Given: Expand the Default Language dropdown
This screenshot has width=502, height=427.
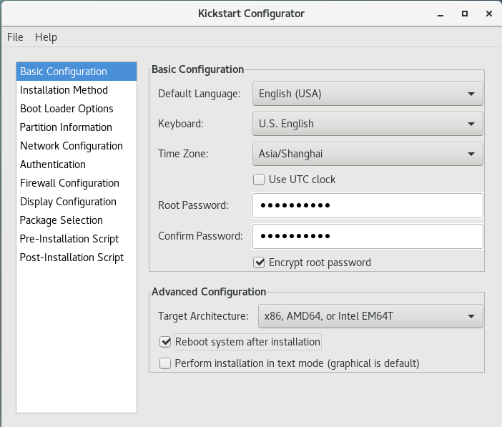Looking at the screenshot, I should tap(368, 94).
